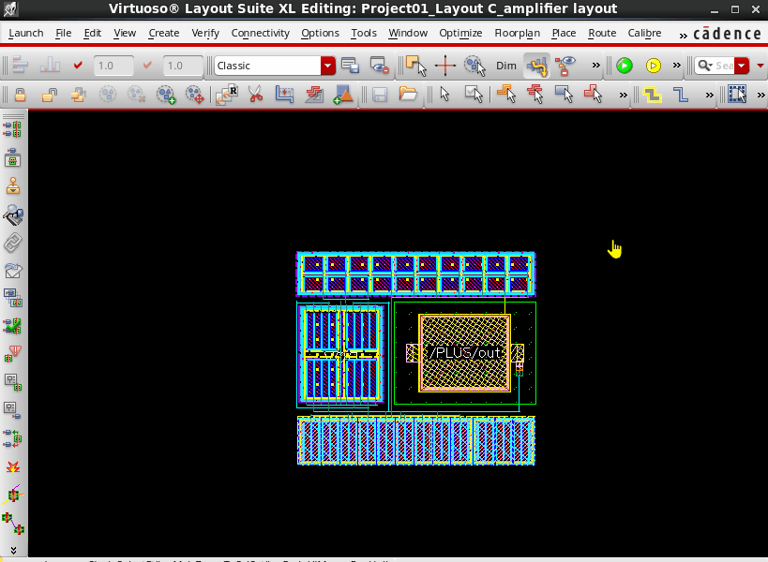Open the Calibre menu
768x562 pixels.
click(x=644, y=33)
